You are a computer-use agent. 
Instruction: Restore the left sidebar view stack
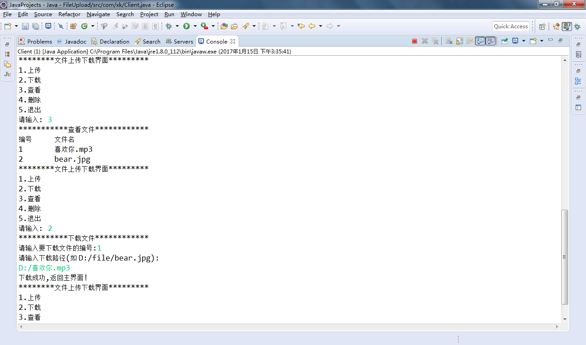point(7,45)
